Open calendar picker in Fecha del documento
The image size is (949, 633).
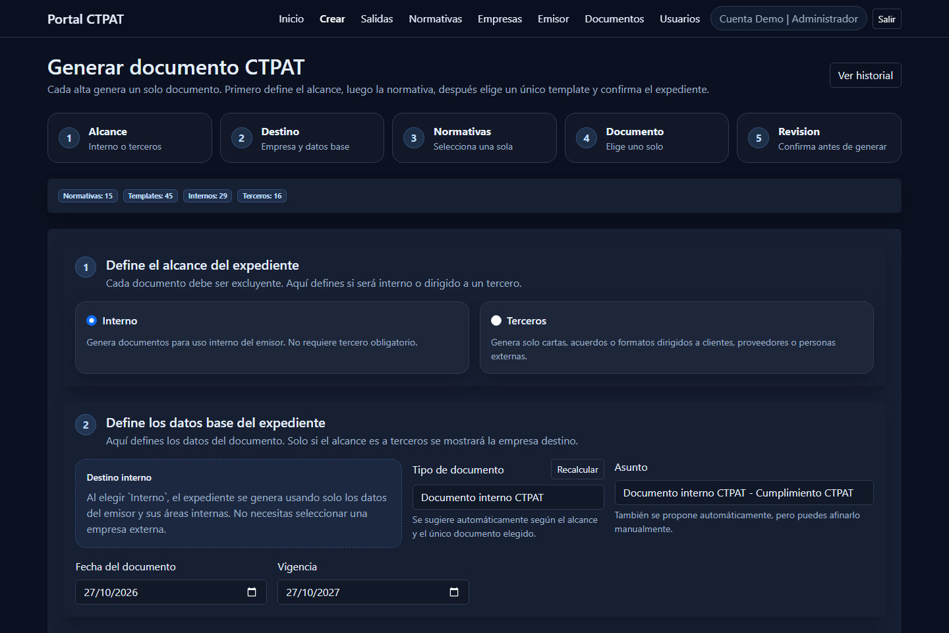[x=252, y=592]
